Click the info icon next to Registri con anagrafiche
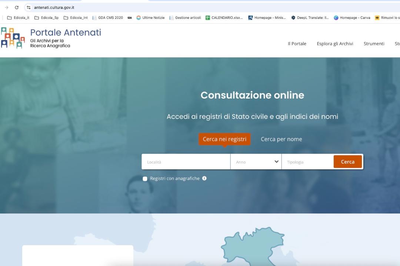This screenshot has width=400, height=266. [x=204, y=178]
